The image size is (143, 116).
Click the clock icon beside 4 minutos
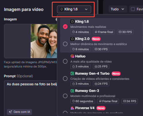point(74,32)
